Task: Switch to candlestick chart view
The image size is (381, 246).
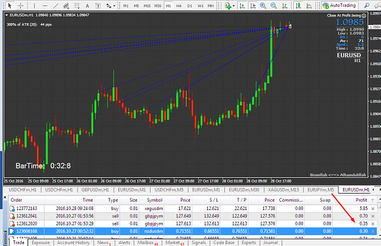Action: [x=298, y=5]
